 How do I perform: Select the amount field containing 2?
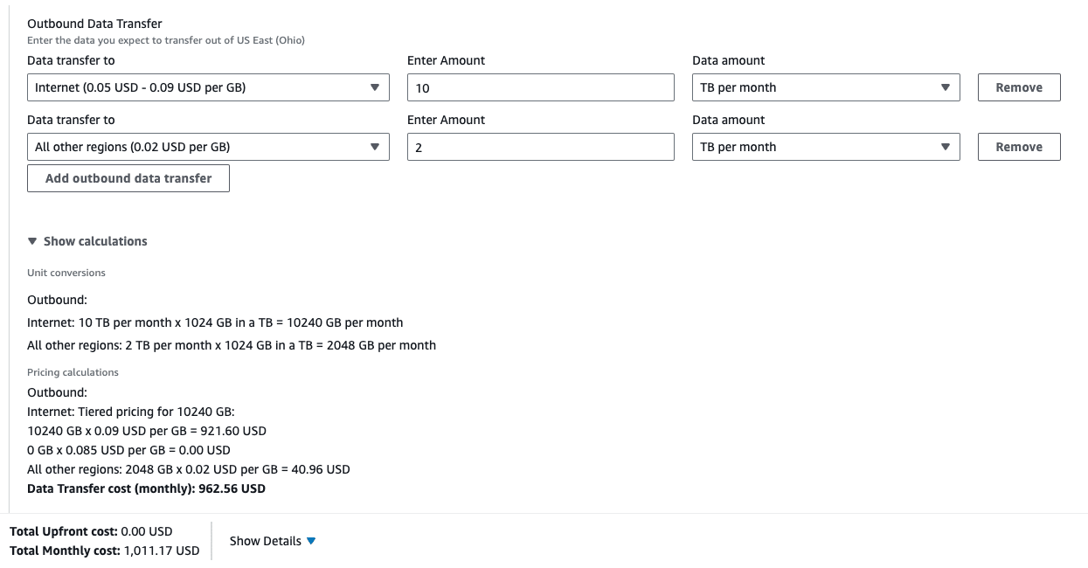point(540,147)
